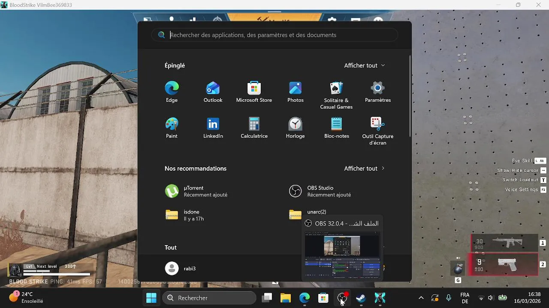The width and height of the screenshot is (549, 308).
Task: Click the Tout section heading
Action: [x=171, y=247]
